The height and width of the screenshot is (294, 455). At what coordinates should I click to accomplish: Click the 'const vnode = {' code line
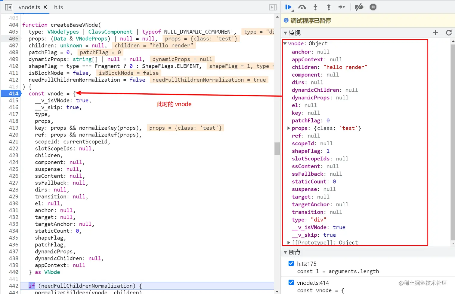point(52,94)
